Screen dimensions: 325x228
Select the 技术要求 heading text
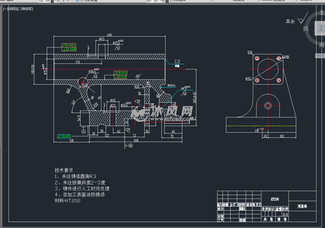[x=65, y=169]
